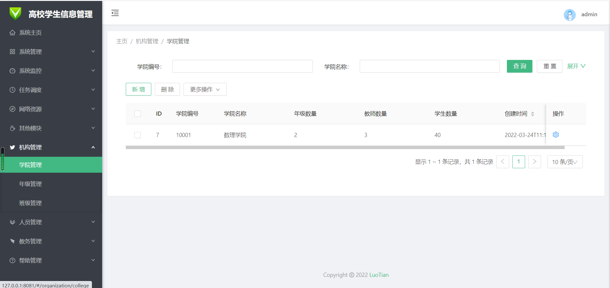Viewport: 610px width, 288px height.
Task: Open the 10 条/页 page size selector
Action: click(x=565, y=162)
